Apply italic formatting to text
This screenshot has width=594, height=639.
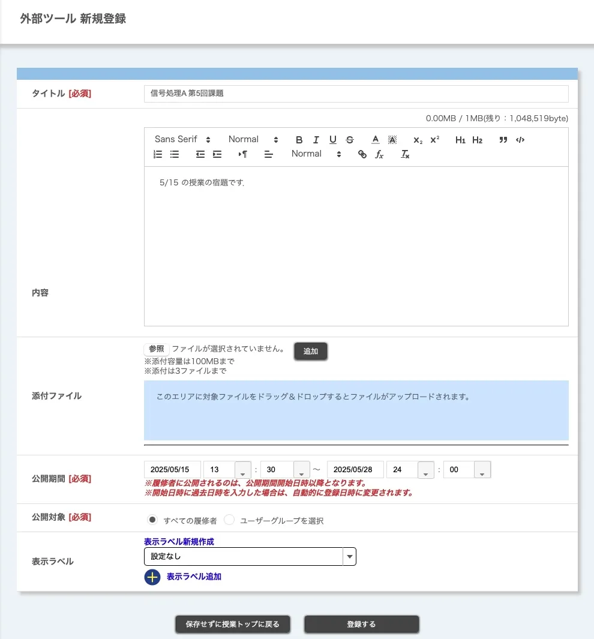(x=316, y=140)
